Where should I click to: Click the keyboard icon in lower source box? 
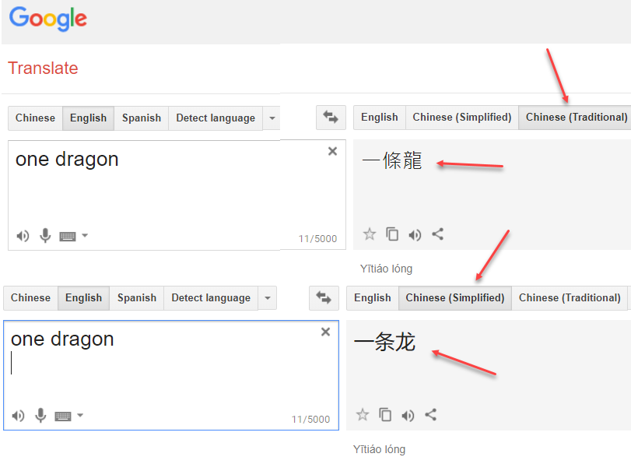click(x=63, y=417)
